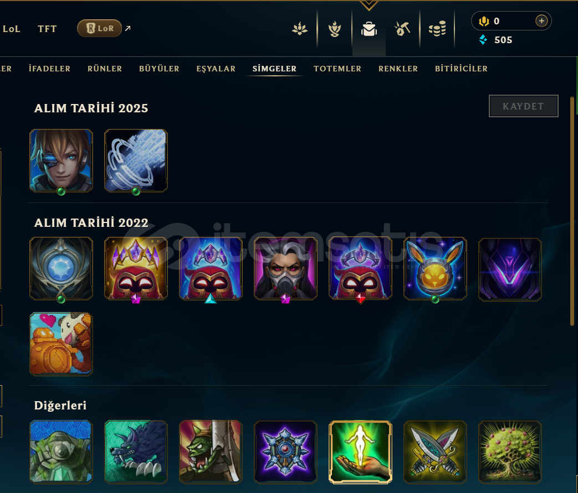Viewport: 578px width, 493px height.
Task: Select the masked gray-haired man icon
Action: tap(285, 268)
